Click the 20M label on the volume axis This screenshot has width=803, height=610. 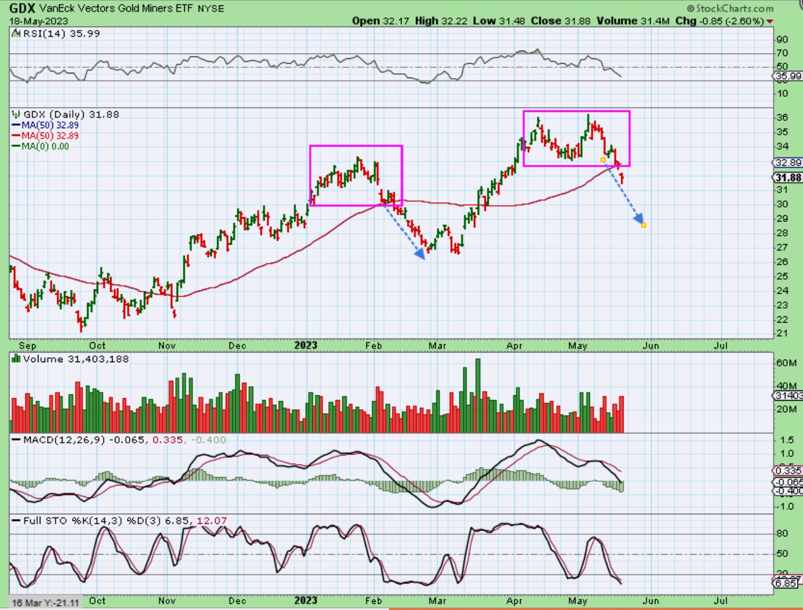[x=786, y=410]
